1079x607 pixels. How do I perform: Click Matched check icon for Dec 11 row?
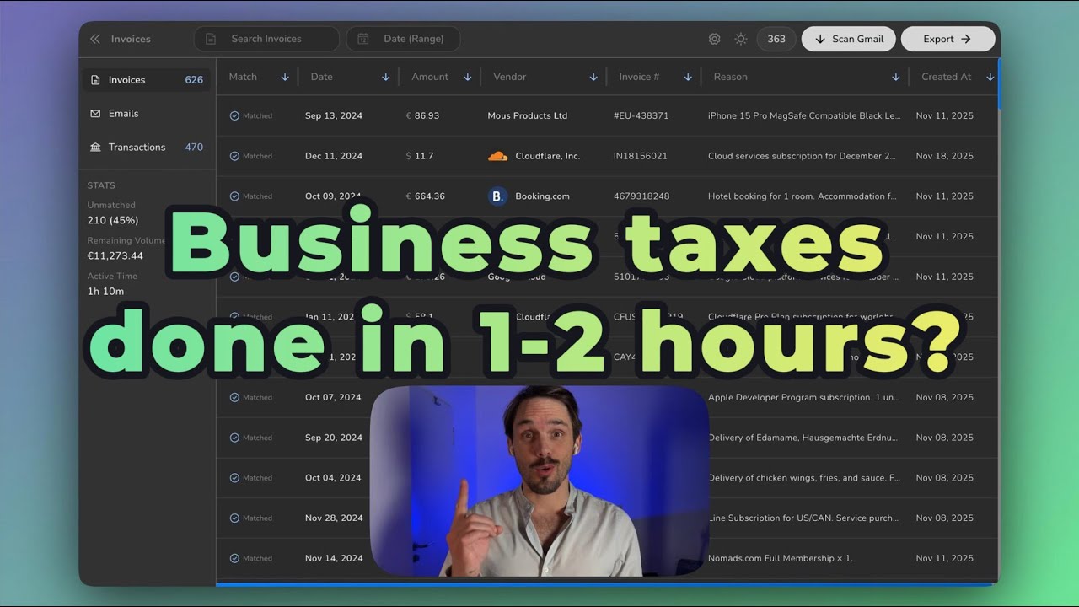point(234,156)
